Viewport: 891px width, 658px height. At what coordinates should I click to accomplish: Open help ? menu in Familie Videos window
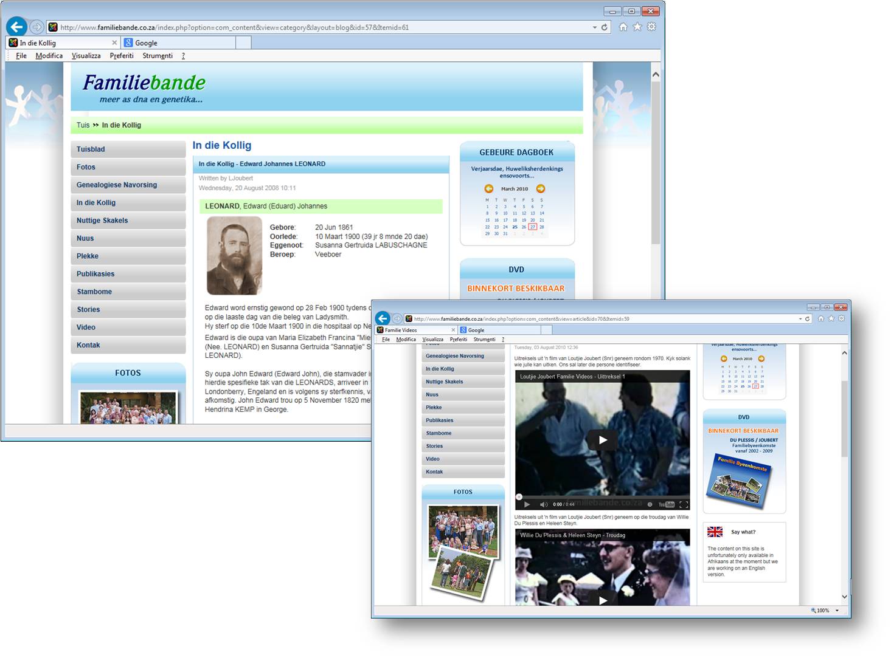coord(503,340)
